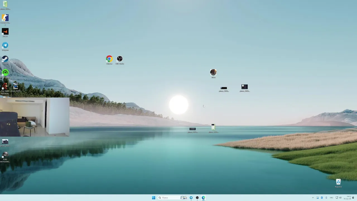Open the notification bell in the taskbar

pyautogui.click(x=353, y=198)
